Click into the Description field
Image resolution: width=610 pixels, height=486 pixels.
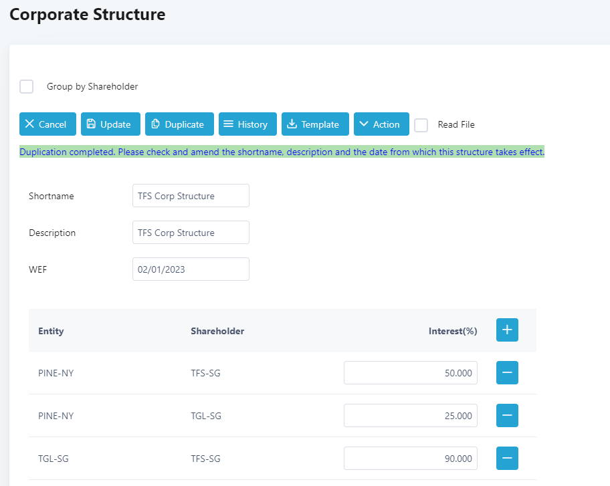pyautogui.click(x=191, y=233)
